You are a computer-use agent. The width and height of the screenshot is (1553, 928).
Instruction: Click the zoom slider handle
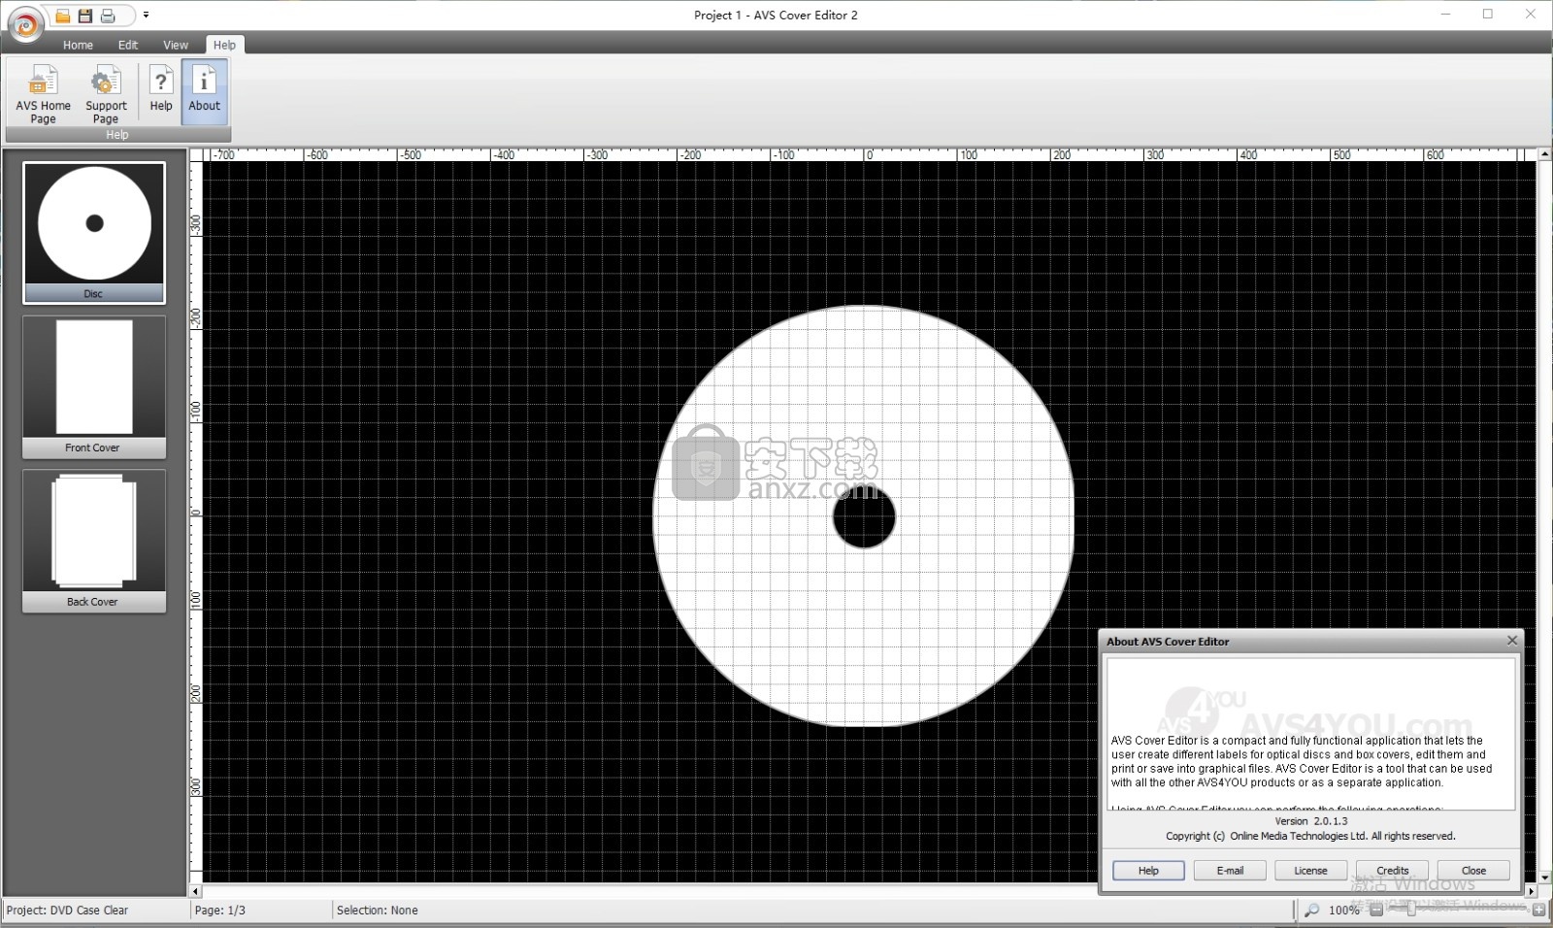pyautogui.click(x=1412, y=911)
